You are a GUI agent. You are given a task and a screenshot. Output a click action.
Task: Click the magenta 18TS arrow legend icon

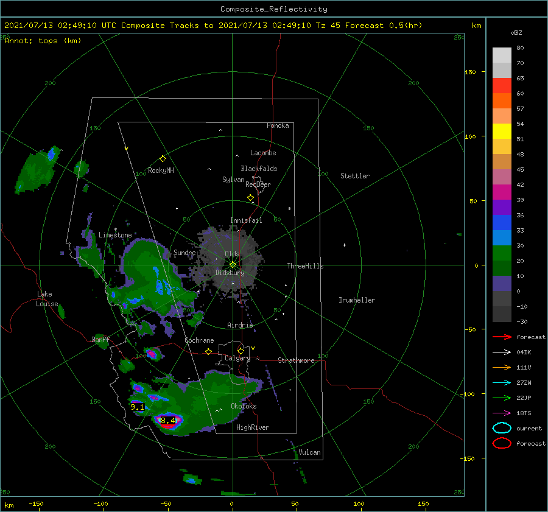502,413
